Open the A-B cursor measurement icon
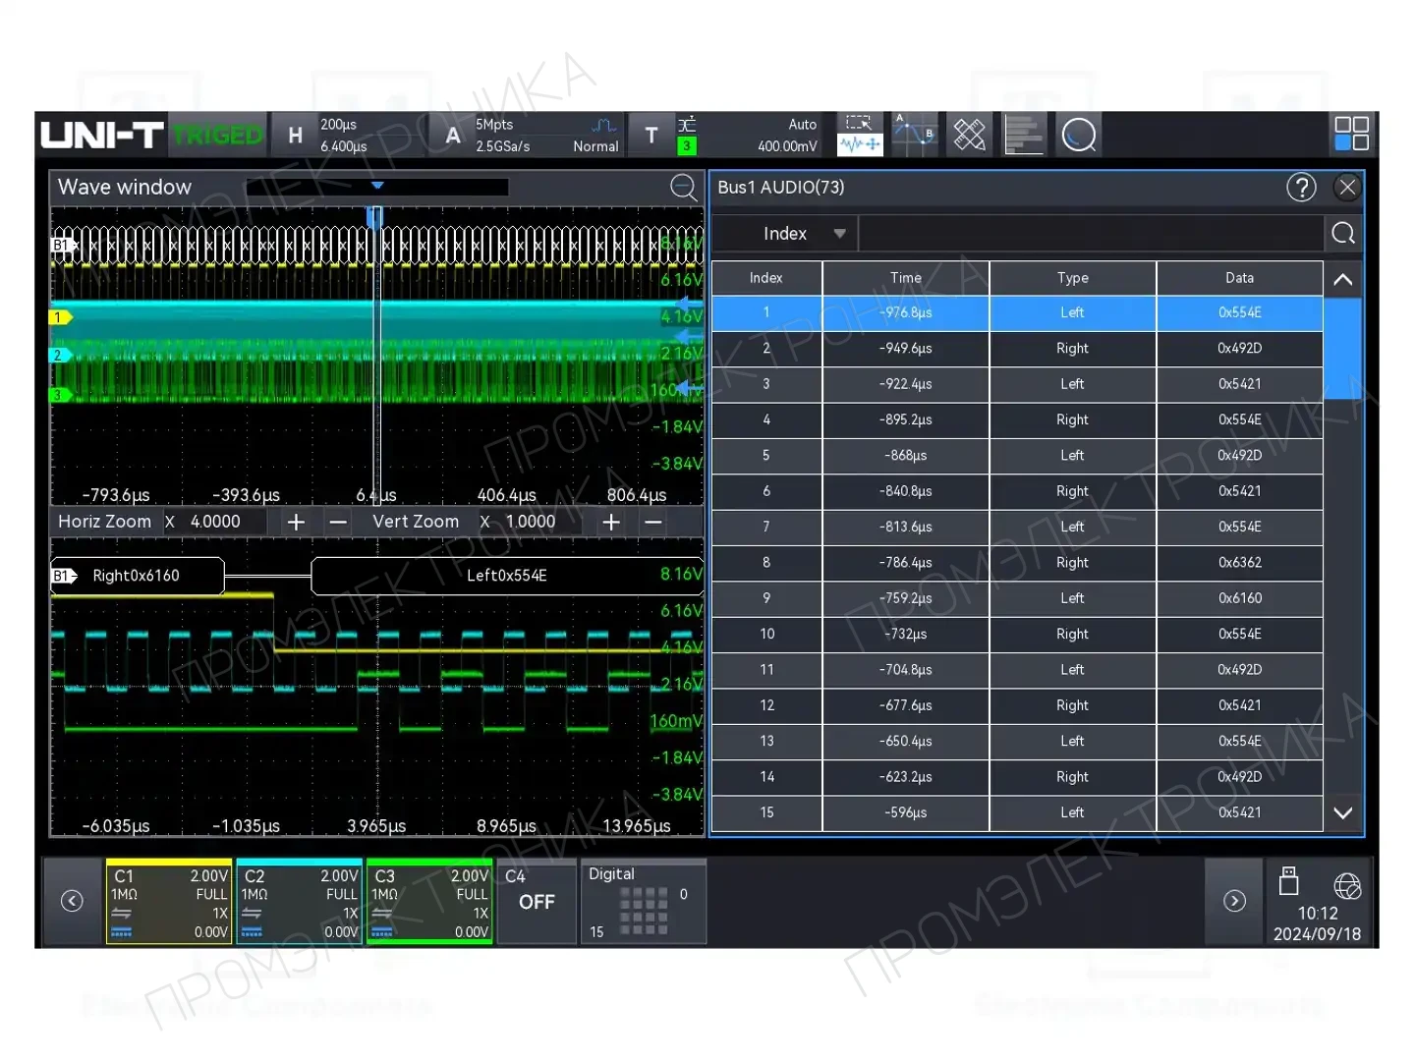1415x1061 pixels. (915, 135)
